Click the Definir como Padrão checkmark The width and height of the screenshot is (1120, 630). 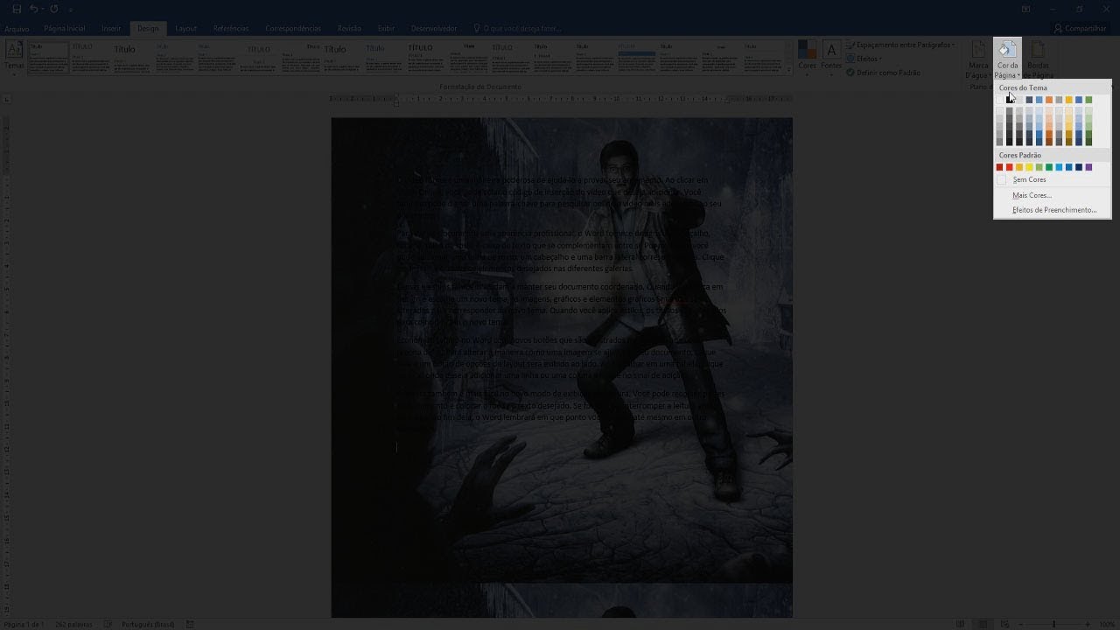pos(850,73)
